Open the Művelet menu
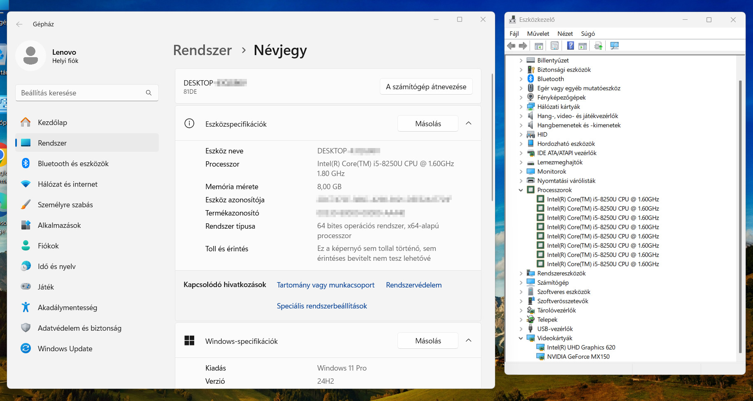753x401 pixels. point(538,34)
